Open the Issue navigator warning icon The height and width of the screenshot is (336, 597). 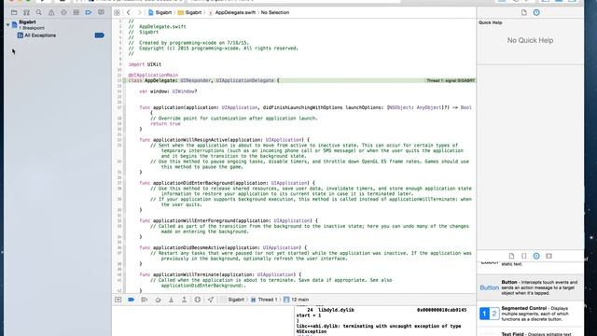coord(51,12)
